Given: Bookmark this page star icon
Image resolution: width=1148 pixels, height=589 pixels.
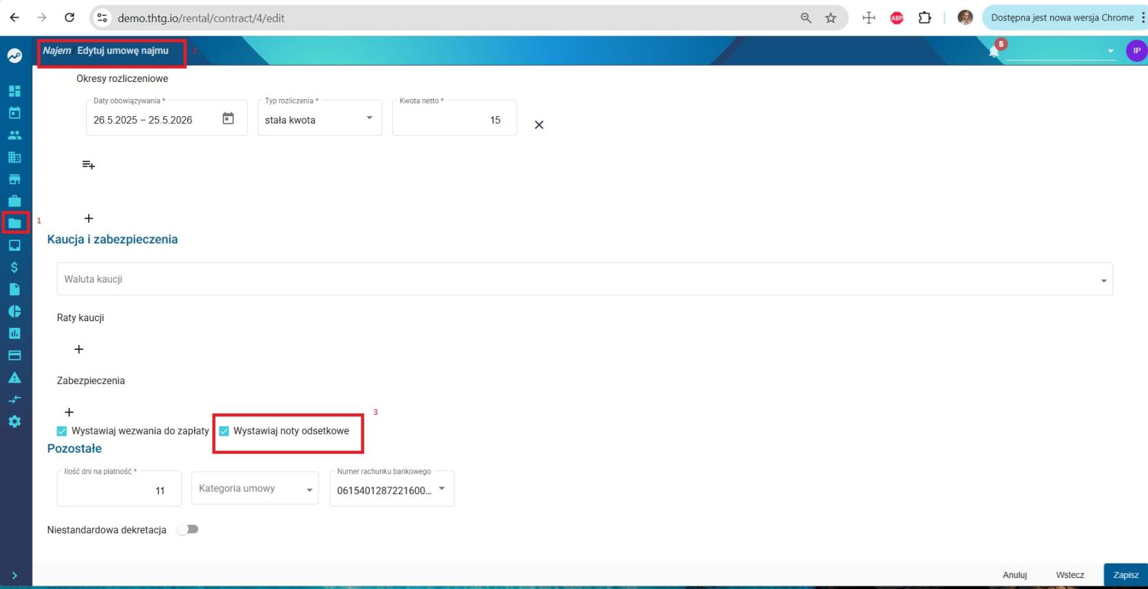Looking at the screenshot, I should coord(831,18).
